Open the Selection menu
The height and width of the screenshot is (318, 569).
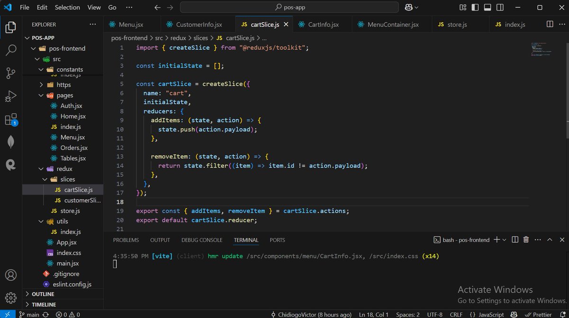click(x=67, y=8)
